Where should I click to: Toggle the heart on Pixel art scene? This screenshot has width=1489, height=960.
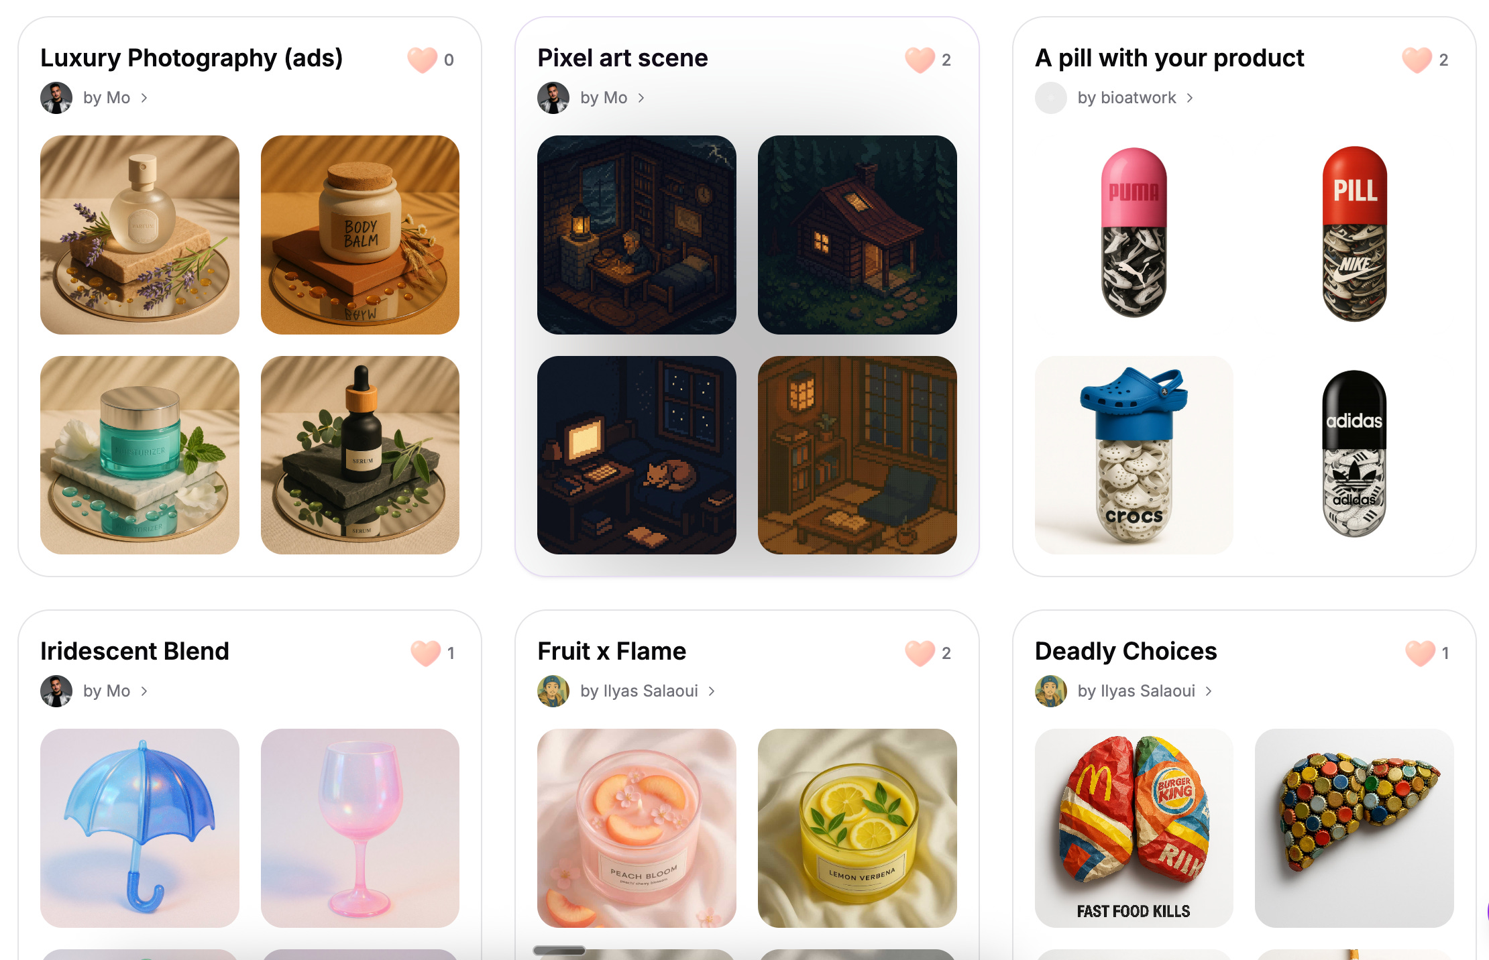(920, 60)
